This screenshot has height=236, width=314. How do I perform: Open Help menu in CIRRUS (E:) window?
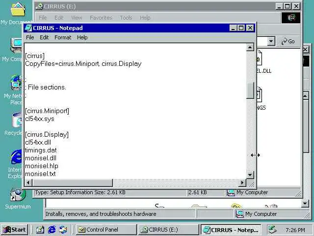[145, 18]
